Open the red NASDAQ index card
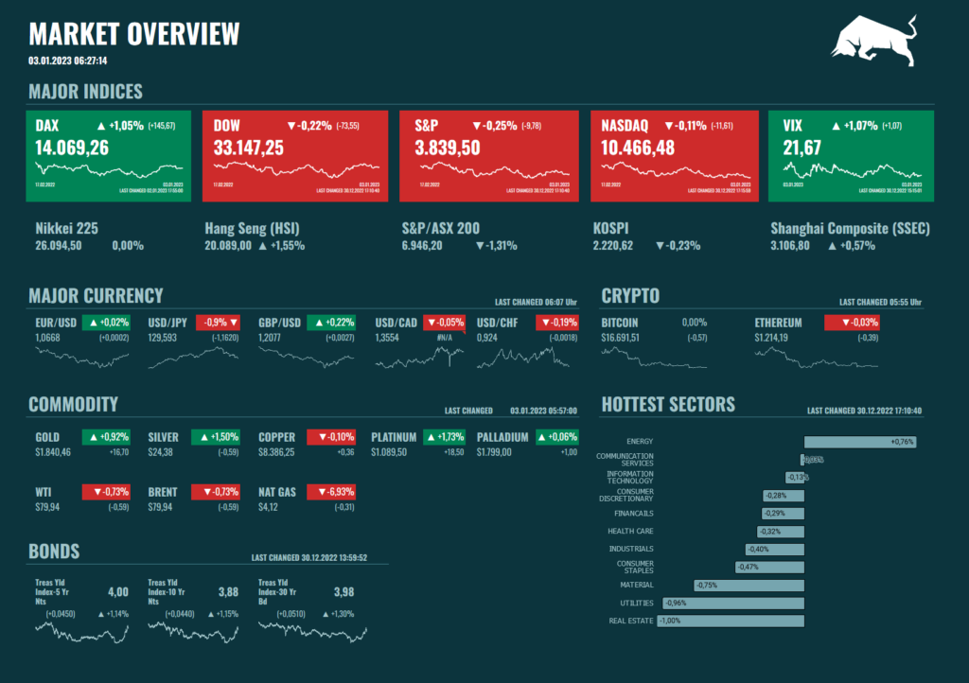The image size is (969, 683). click(x=674, y=156)
